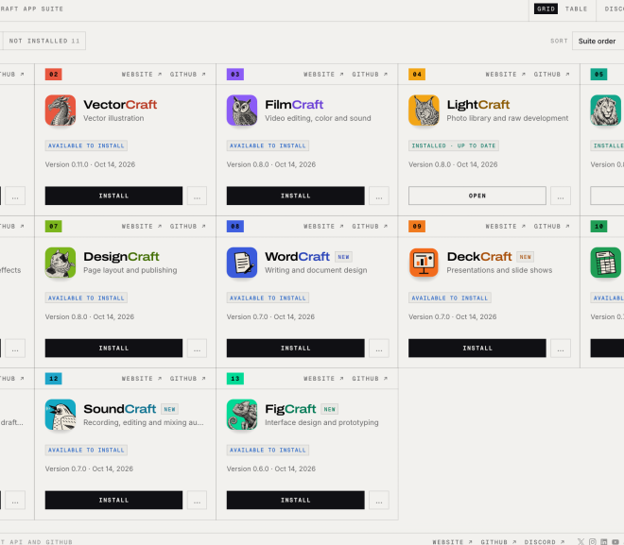Open footer Discord link
The height and width of the screenshot is (545, 624).
[544, 542]
